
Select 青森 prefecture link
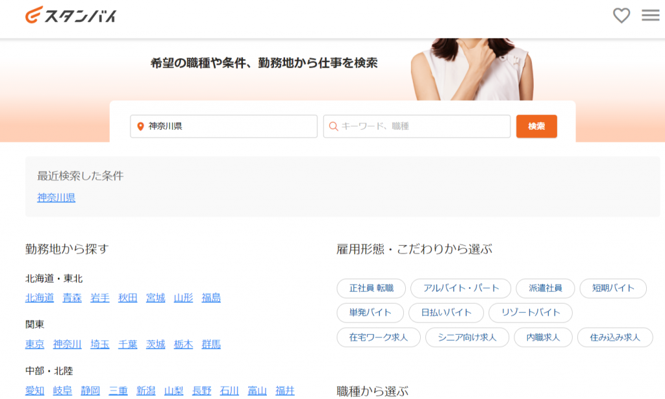tap(72, 298)
